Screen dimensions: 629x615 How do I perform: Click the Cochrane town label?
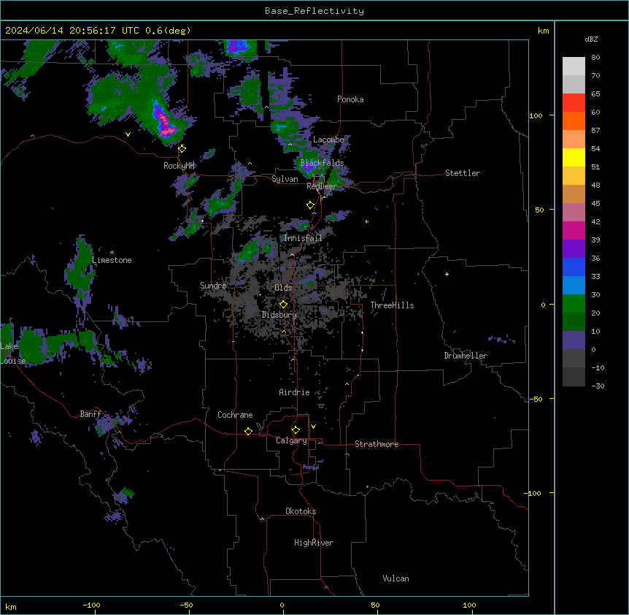tap(235, 415)
